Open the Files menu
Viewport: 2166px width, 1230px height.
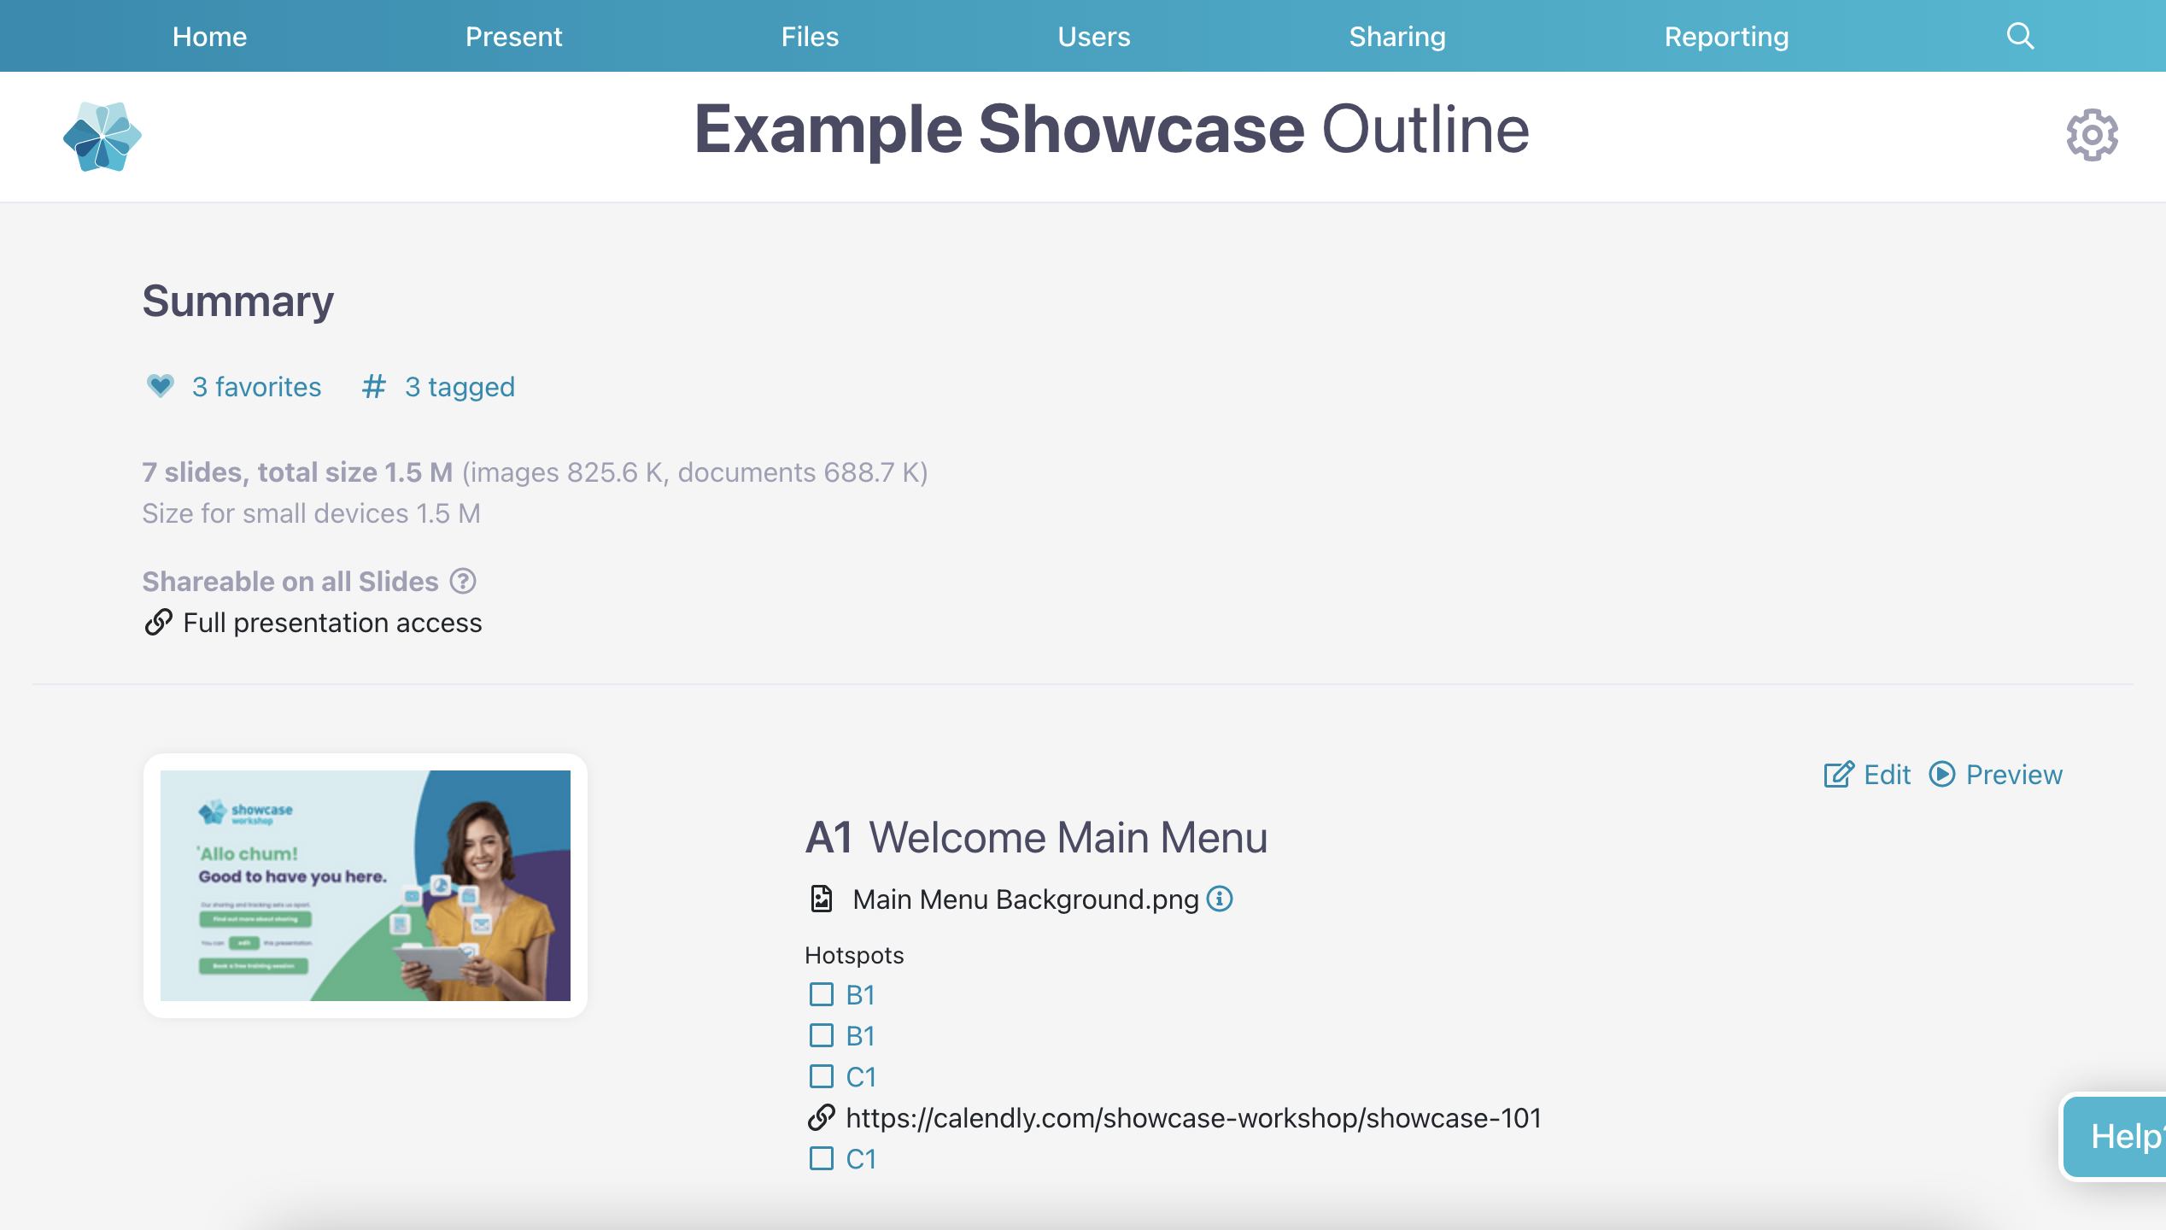click(x=810, y=36)
